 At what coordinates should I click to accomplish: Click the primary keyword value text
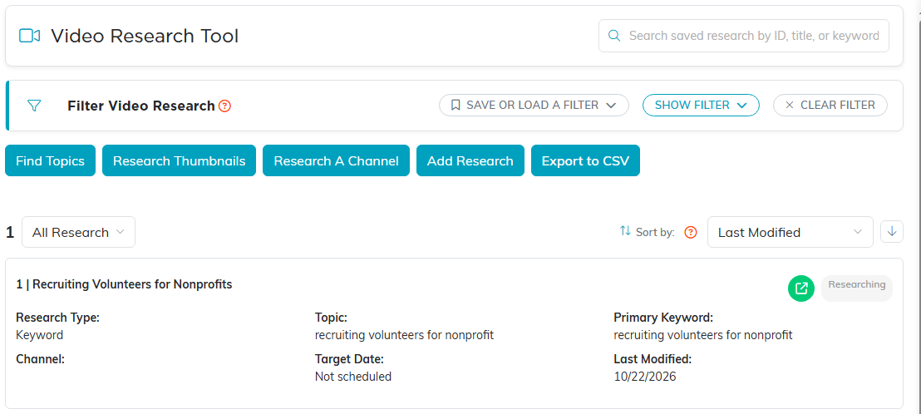703,335
